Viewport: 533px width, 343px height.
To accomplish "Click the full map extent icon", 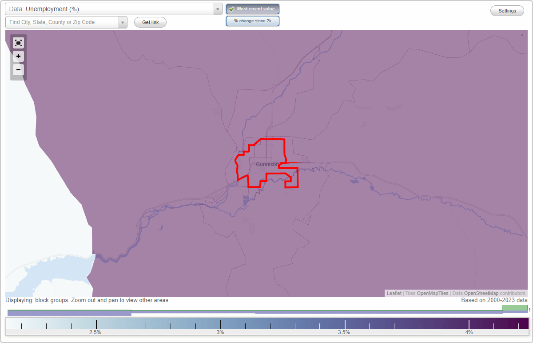I will coord(18,43).
